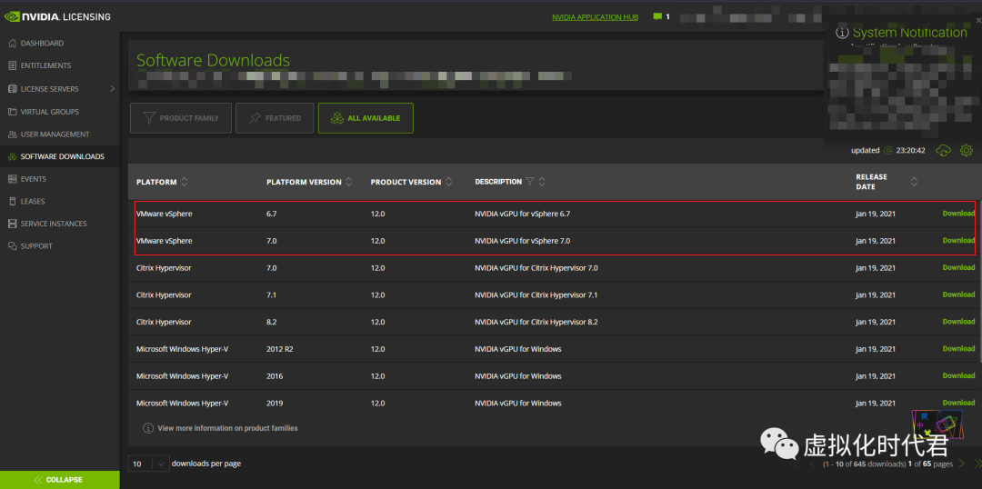Click the Software Downloads icon
982x489 pixels.
[12, 156]
